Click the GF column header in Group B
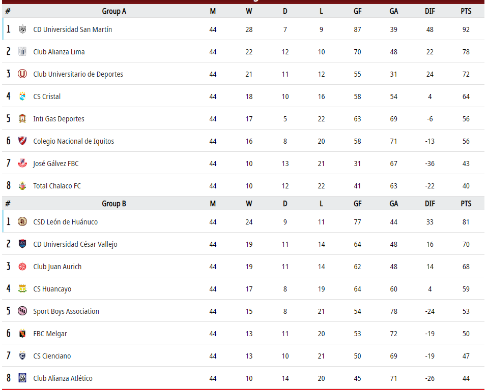This screenshot has width=487, height=390. (x=357, y=204)
